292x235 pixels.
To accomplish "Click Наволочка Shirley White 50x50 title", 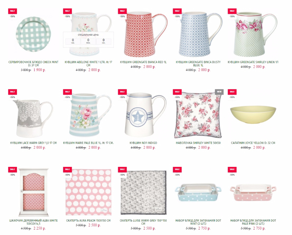I will click(198, 143).
